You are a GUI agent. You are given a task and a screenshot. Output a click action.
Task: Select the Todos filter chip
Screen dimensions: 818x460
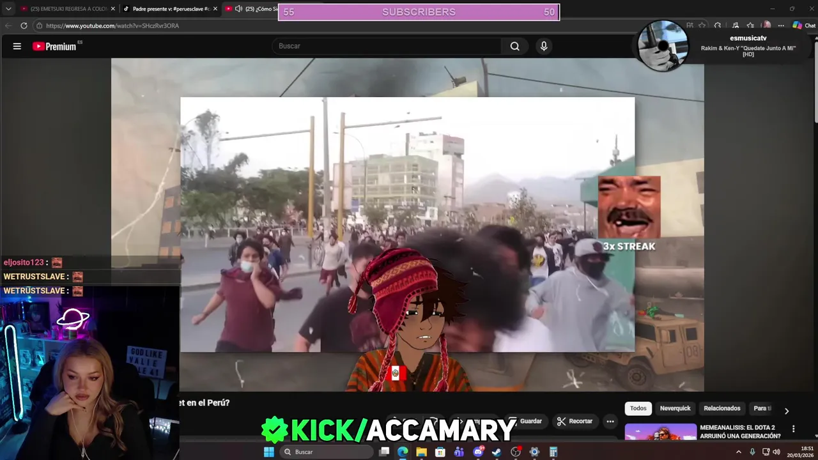pos(638,408)
